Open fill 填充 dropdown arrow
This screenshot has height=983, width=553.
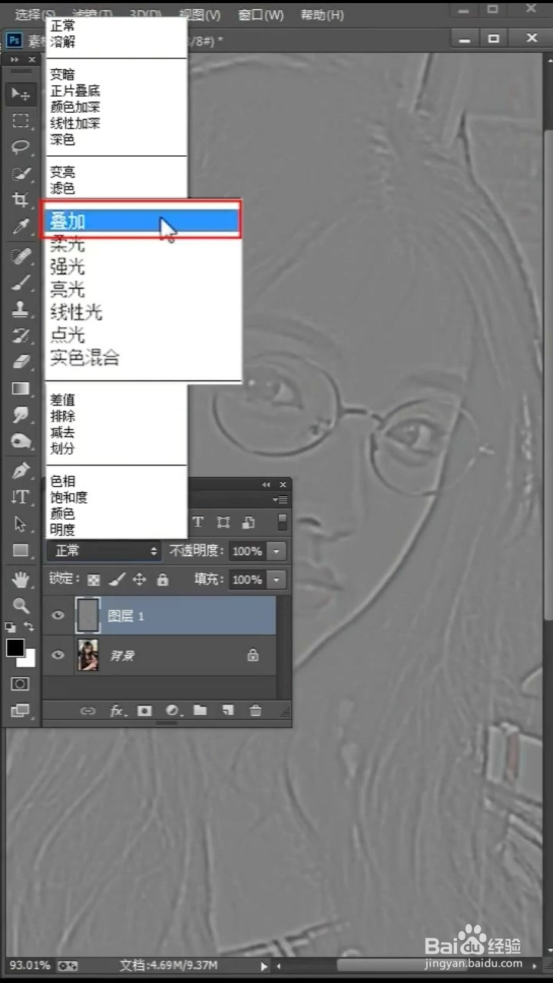(277, 580)
